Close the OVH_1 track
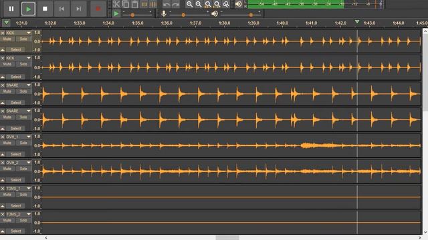 point(3,137)
